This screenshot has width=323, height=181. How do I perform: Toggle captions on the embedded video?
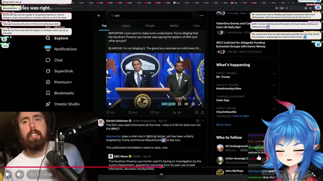click(179, 104)
